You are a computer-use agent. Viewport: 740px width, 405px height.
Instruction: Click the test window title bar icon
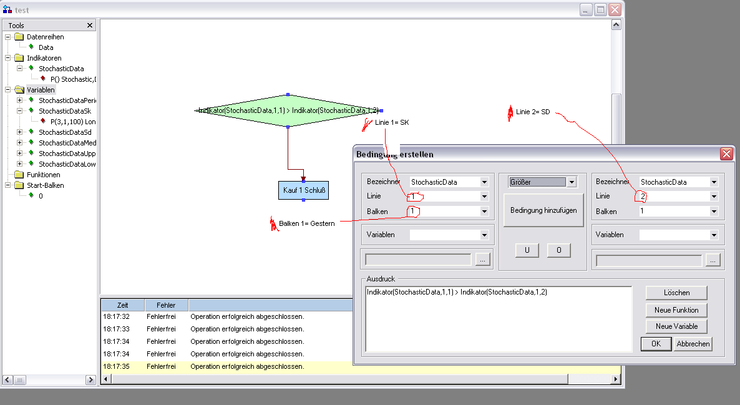(7, 9)
